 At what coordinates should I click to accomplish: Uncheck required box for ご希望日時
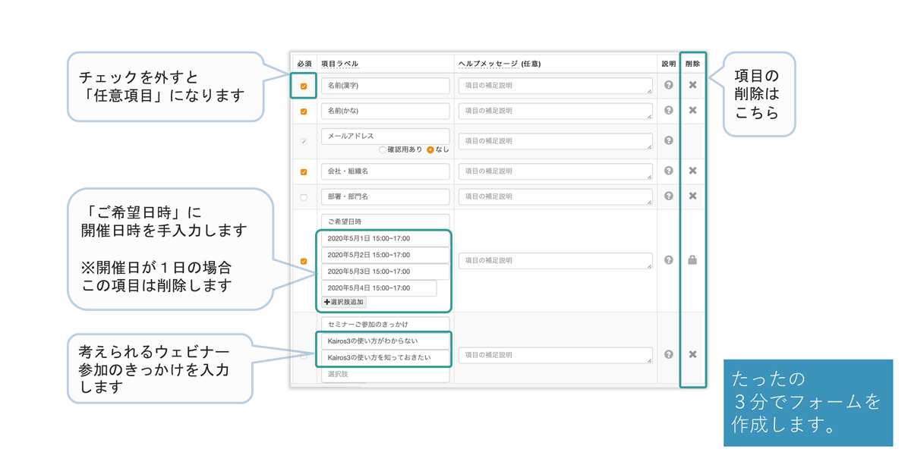(x=304, y=261)
